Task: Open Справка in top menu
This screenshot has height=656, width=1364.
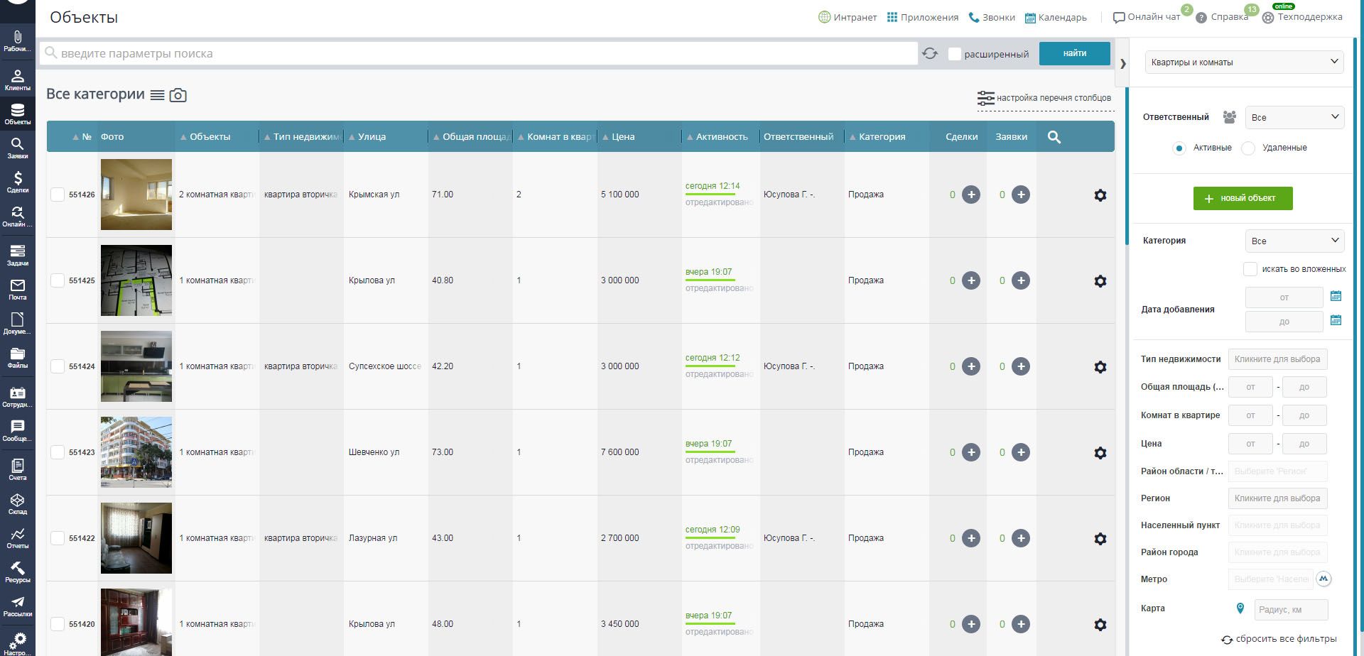Action: (1222, 17)
